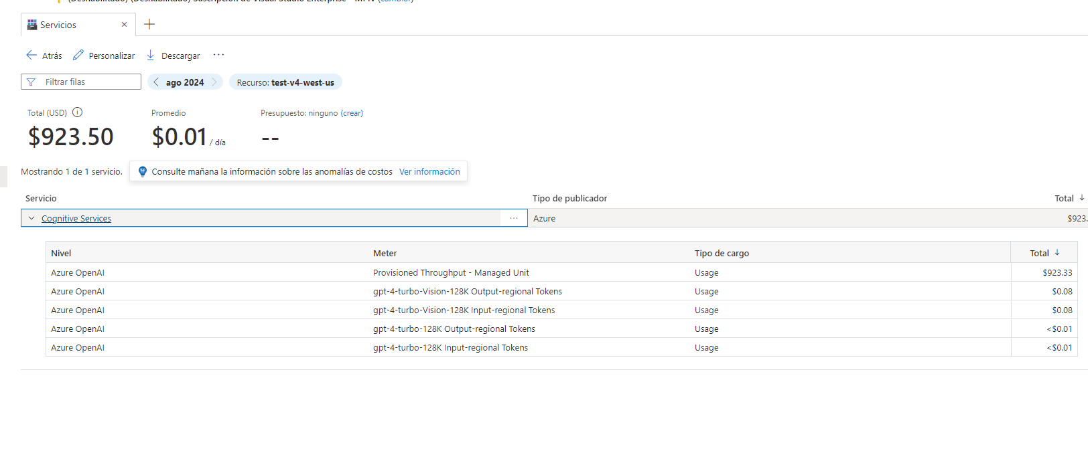Screen dimensions: 1088x459
Task: Add a new tab with plus icon
Action: pyautogui.click(x=149, y=24)
